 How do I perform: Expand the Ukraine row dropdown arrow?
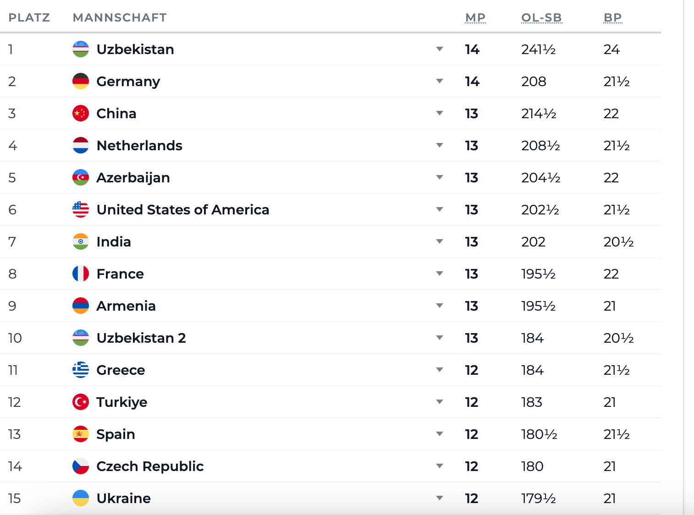(440, 498)
